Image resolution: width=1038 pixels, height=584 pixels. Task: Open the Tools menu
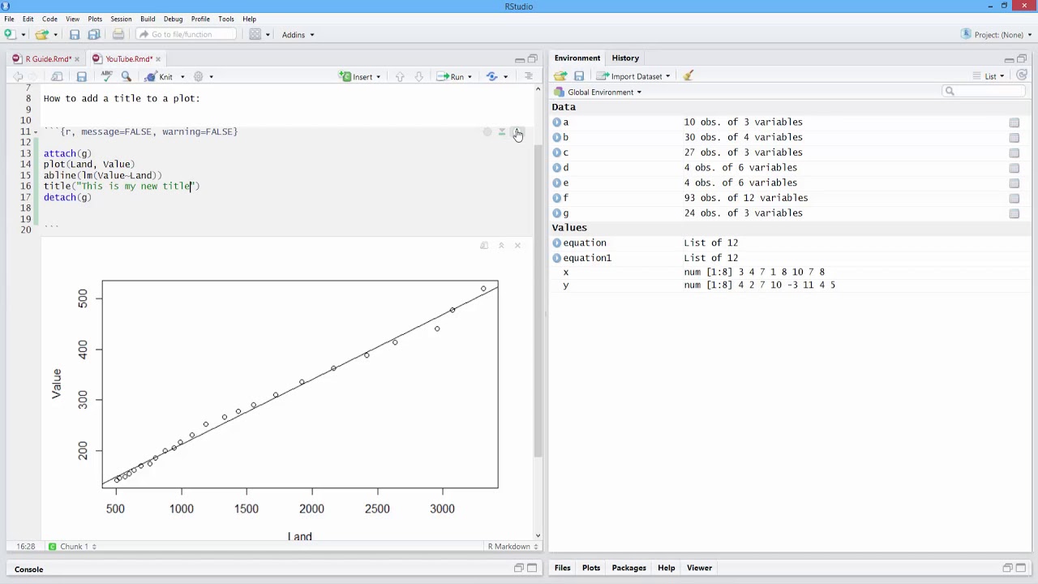tap(226, 19)
